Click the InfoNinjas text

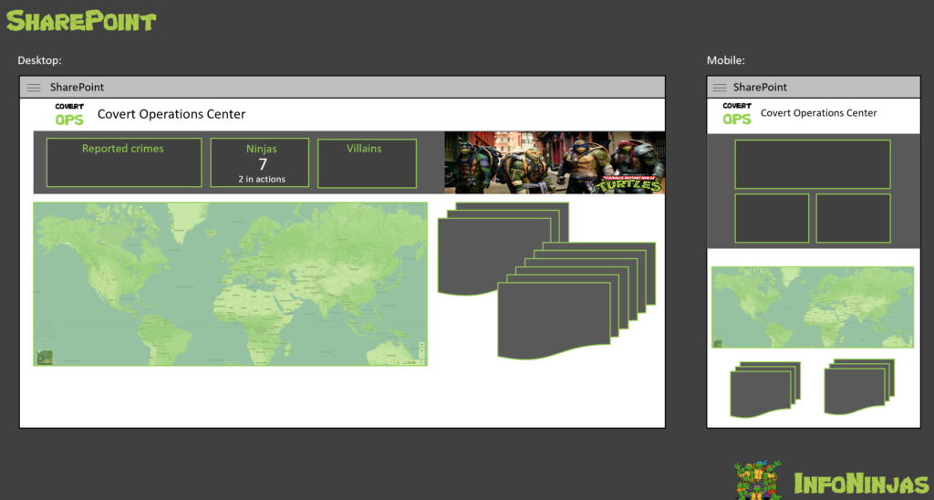click(861, 484)
